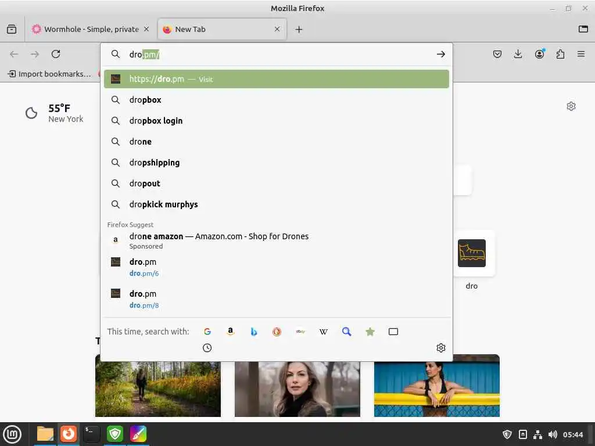Viewport: 595px width, 446px height.
Task: Close the Wormhole tab
Action: tap(146, 29)
